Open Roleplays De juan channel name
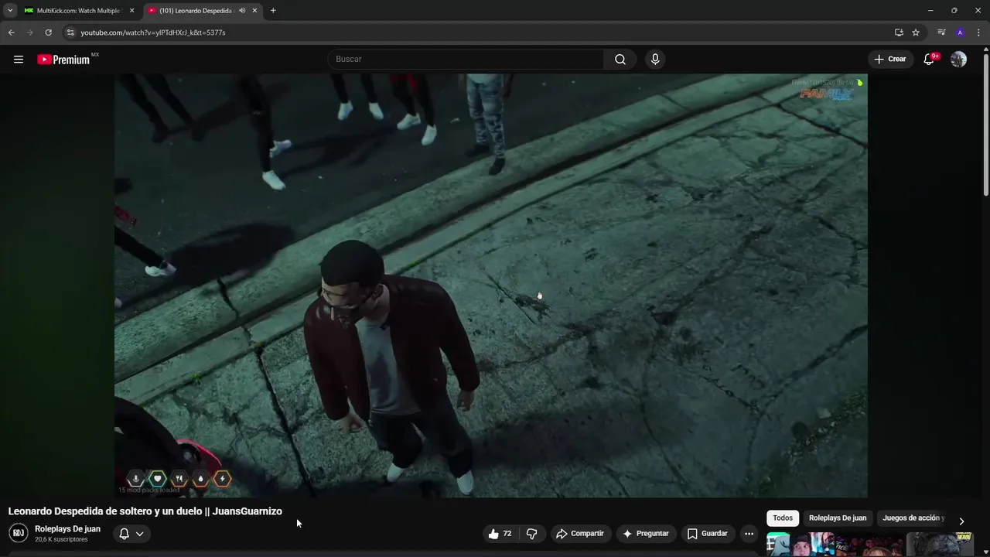The width and height of the screenshot is (990, 557). 67,529
